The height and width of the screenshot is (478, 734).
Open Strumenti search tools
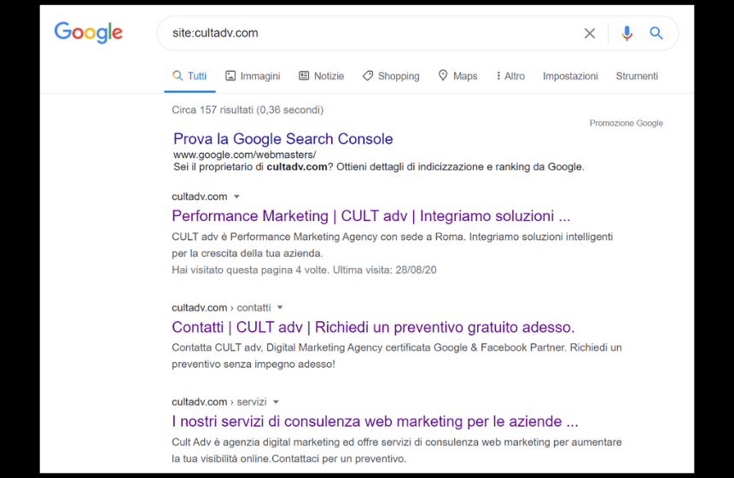(x=637, y=76)
